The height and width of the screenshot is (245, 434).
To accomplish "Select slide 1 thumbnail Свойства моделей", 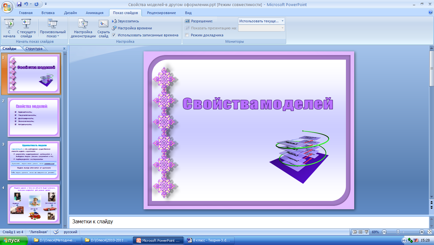I will pos(34,74).
